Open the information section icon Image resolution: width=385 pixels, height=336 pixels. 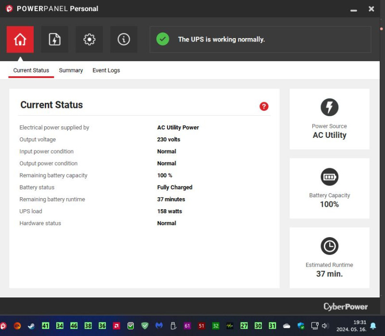pyautogui.click(x=124, y=40)
